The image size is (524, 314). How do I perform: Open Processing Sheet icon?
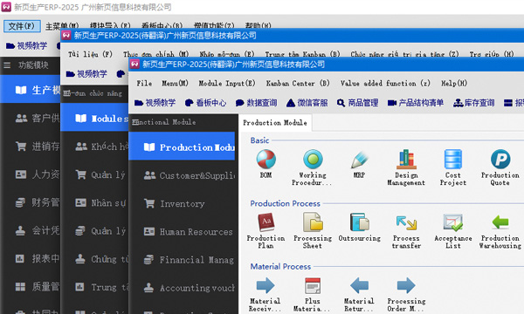(x=313, y=222)
